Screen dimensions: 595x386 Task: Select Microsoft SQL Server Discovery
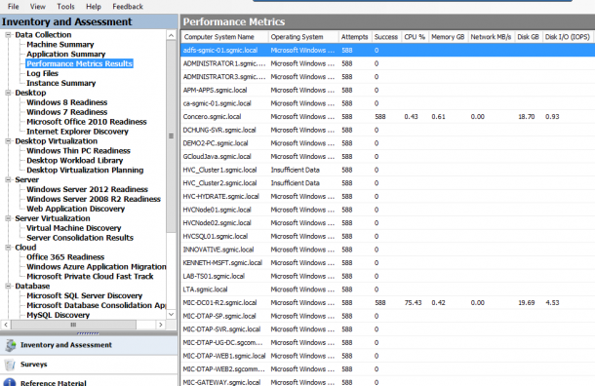click(84, 295)
